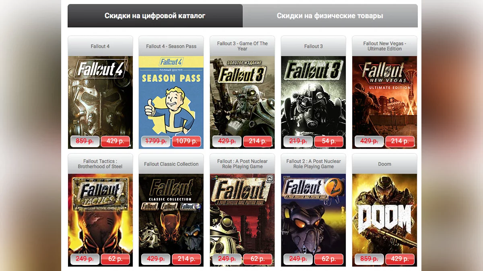Image resolution: width=483 pixels, height=271 pixels.
Task: Open the Fallout 2 : A Post Nuclear title link
Action: point(314,164)
